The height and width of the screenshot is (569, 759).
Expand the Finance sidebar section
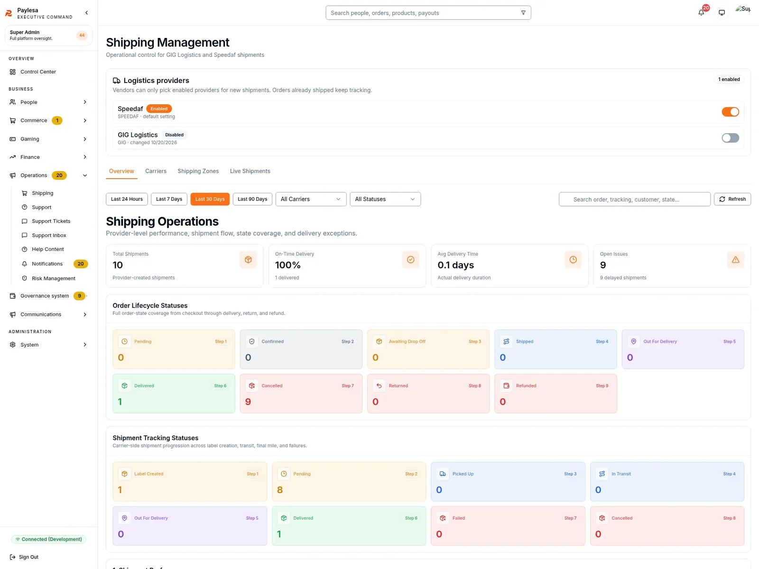point(49,157)
